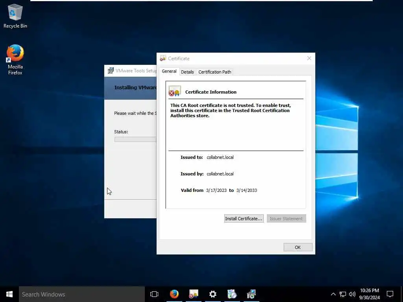Select the Mozilla Firefox desktop shortcut
The image size is (403, 302).
(15, 60)
